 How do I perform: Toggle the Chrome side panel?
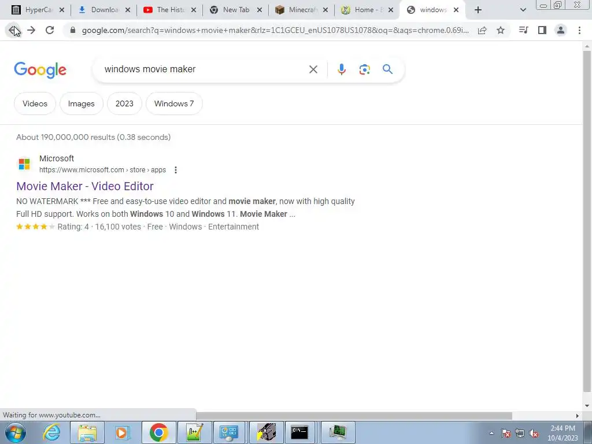[x=542, y=30]
